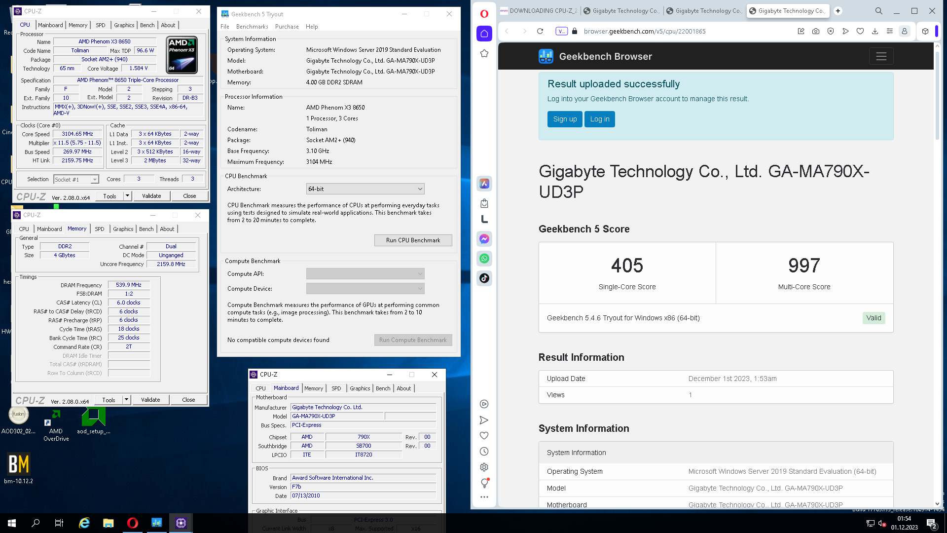This screenshot has height=533, width=947.
Task: Open WhatsApp in Opera sidebar
Action: 484,259
